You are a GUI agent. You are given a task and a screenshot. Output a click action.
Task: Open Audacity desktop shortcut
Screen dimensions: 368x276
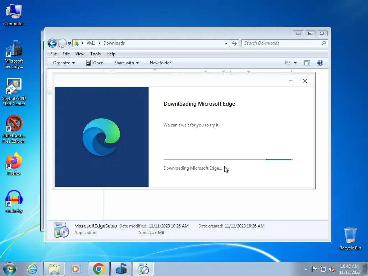tap(14, 201)
